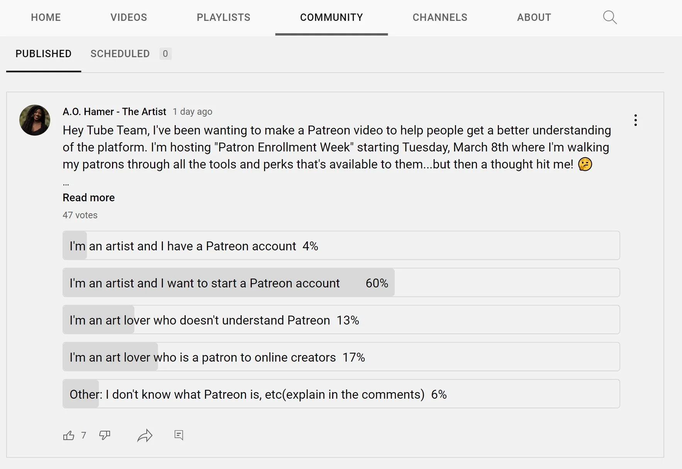Select the Published sub-tab
Viewport: 682px width, 469px height.
[x=43, y=54]
